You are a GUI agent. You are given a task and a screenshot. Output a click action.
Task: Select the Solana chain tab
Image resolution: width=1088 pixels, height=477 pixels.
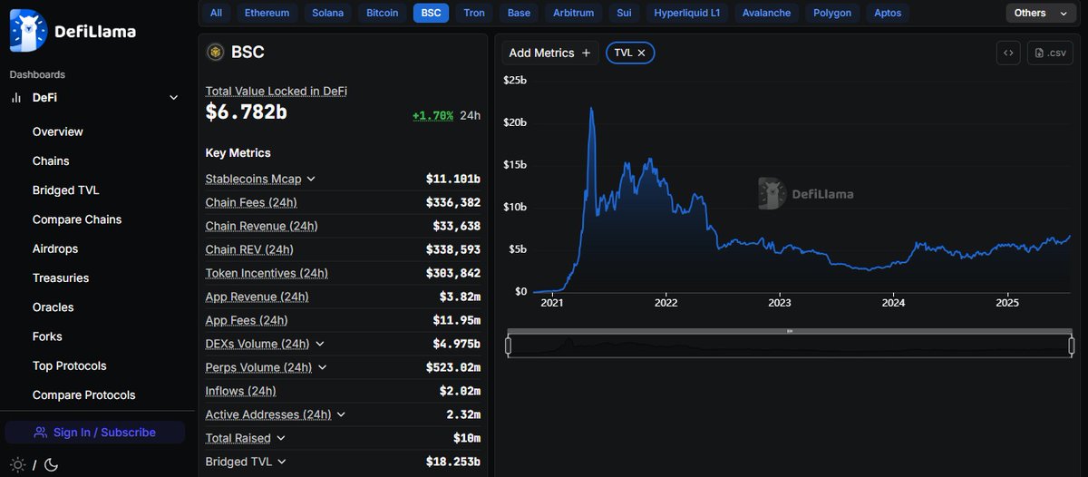(x=327, y=13)
